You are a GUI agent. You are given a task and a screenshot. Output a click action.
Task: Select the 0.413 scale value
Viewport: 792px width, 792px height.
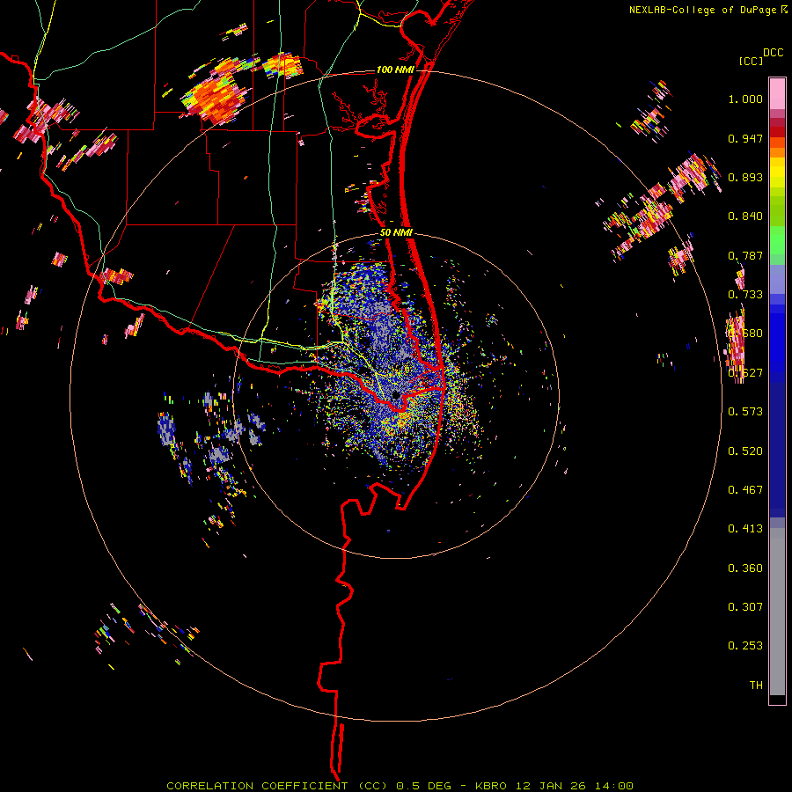[x=745, y=529]
